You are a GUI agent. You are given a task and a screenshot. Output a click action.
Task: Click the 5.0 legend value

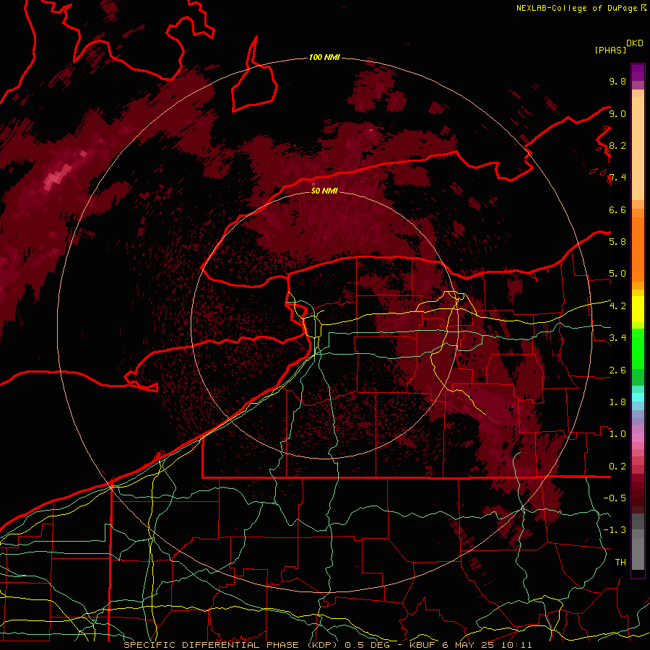(x=617, y=274)
